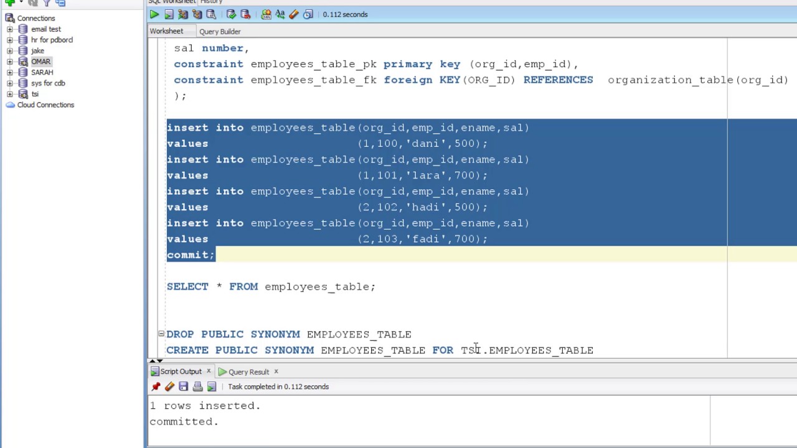The height and width of the screenshot is (448, 797).
Task: Click 'sal number,' line in editor
Action: pos(211,48)
